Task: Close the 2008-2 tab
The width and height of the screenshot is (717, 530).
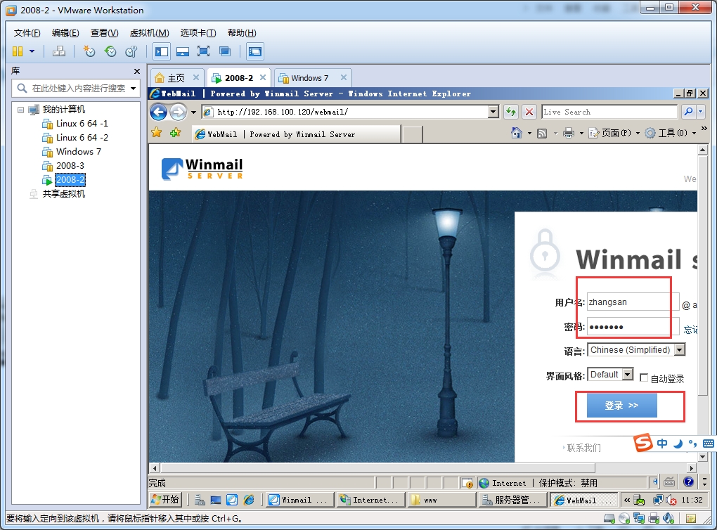Action: click(x=262, y=77)
